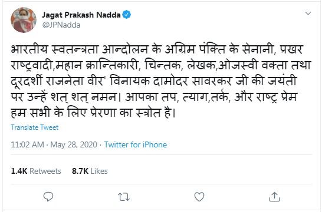Screen dimensions: 322x212
Task: Click the reply speech bubble icon
Action: (x=48, y=197)
